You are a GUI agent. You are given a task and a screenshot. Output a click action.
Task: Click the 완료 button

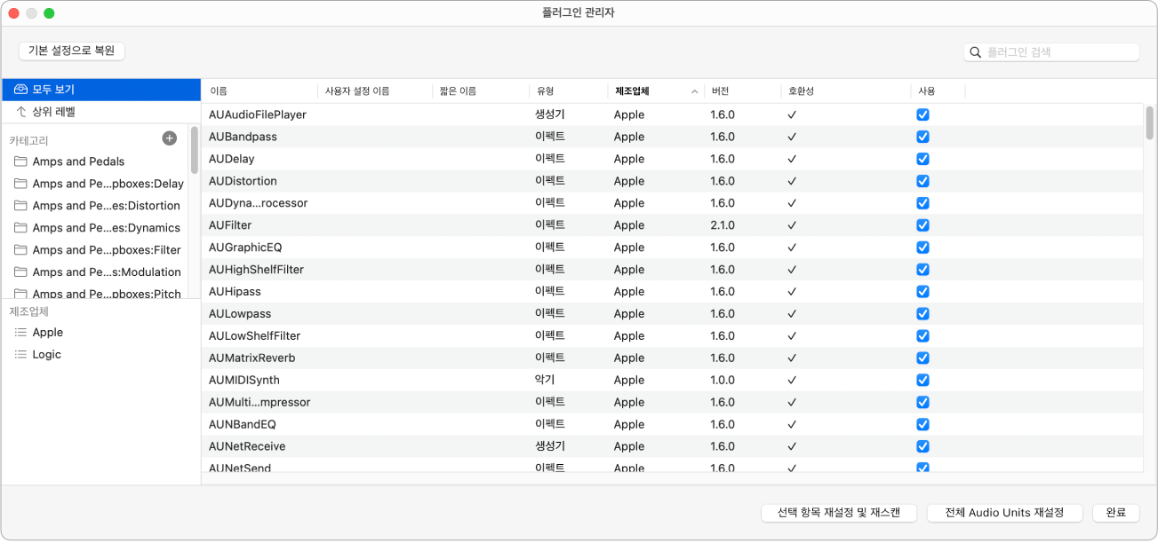1115,513
